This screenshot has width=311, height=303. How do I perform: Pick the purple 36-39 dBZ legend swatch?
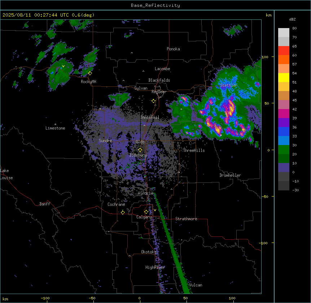284,123
